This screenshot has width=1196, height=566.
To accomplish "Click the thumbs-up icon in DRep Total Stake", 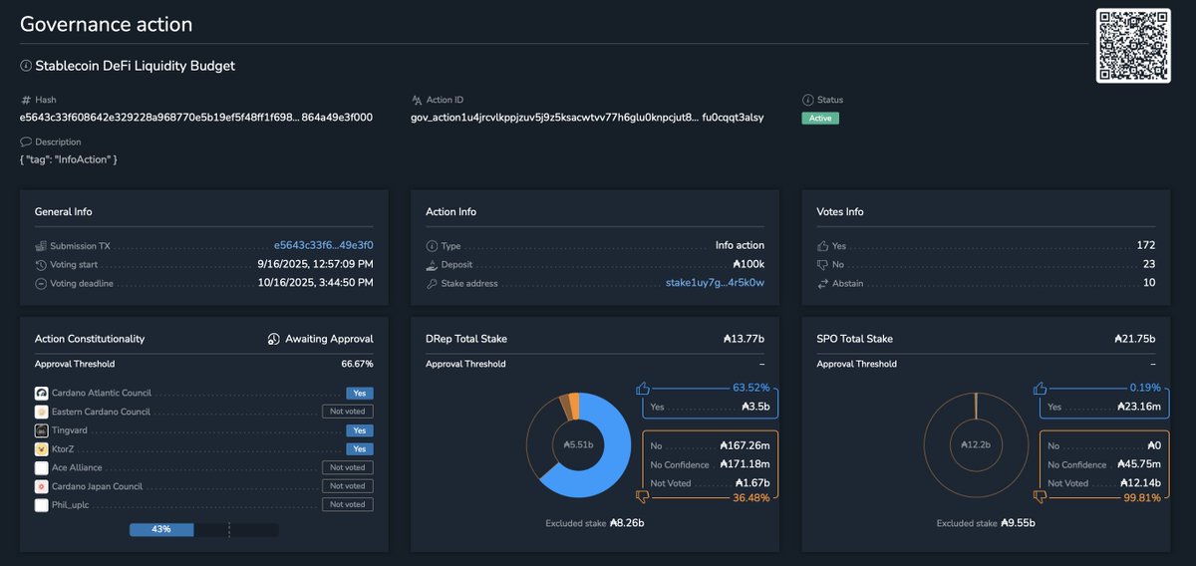I will click(x=643, y=389).
